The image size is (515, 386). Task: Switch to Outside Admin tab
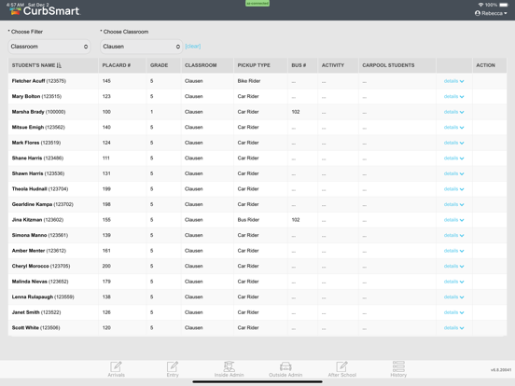[x=285, y=369]
